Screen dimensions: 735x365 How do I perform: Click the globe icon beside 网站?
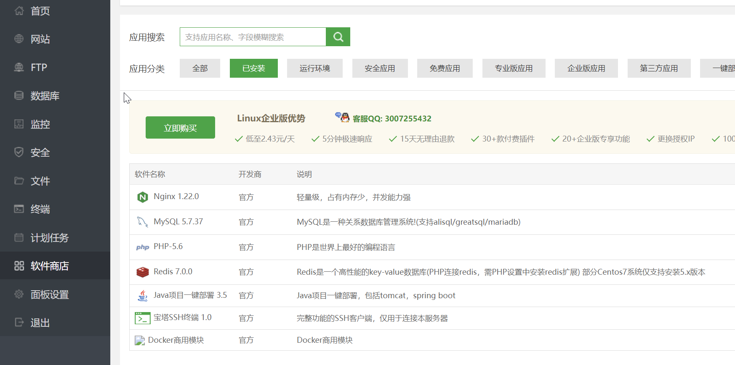19,39
